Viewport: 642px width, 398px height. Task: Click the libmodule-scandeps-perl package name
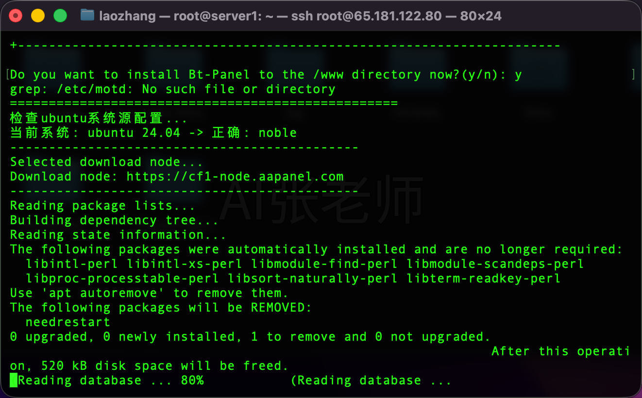click(x=495, y=264)
